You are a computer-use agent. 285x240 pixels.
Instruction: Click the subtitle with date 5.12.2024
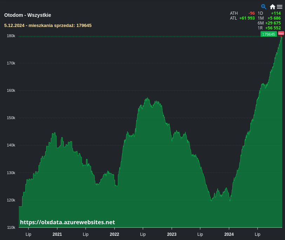click(48, 26)
